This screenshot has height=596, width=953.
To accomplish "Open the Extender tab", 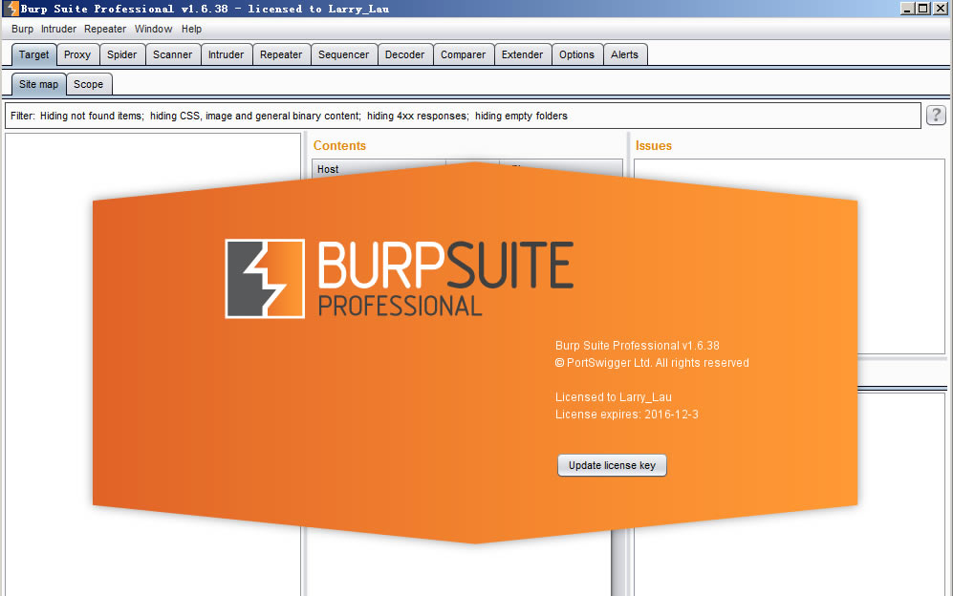I will pos(522,54).
